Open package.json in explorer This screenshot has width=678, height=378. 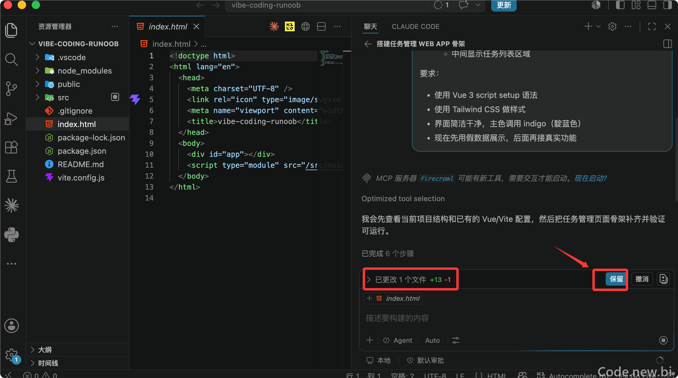(82, 151)
